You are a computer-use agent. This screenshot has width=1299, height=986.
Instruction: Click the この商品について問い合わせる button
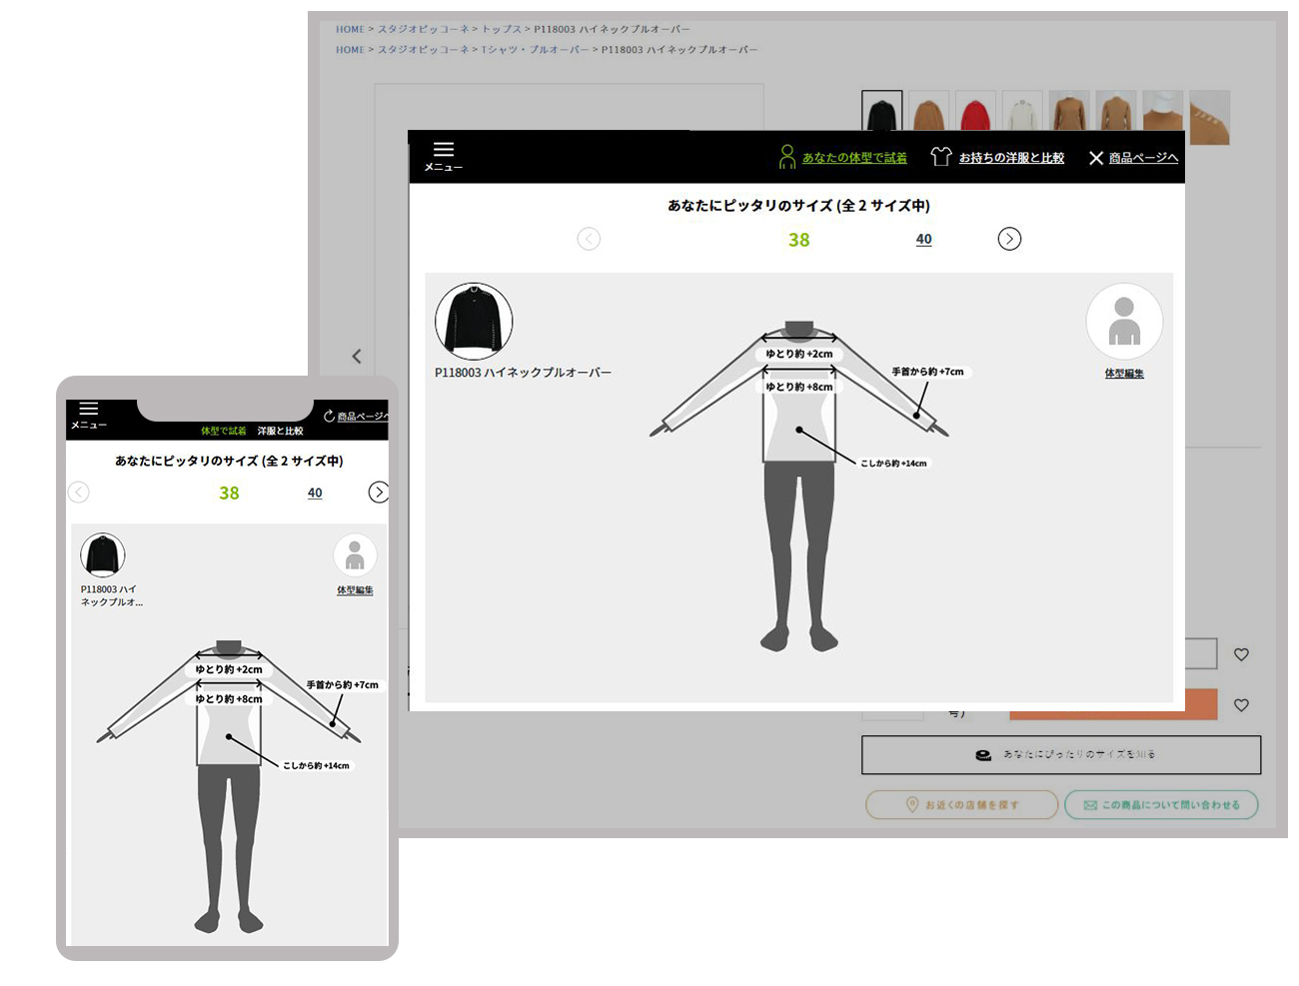coord(1160,805)
